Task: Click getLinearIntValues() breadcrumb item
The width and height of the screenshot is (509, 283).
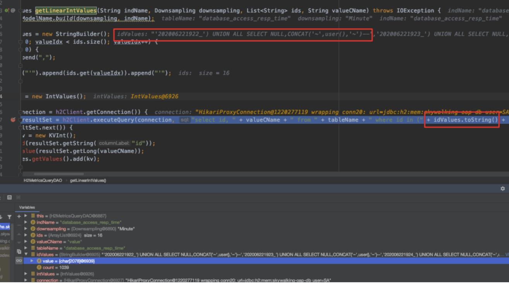Action: click(x=88, y=180)
